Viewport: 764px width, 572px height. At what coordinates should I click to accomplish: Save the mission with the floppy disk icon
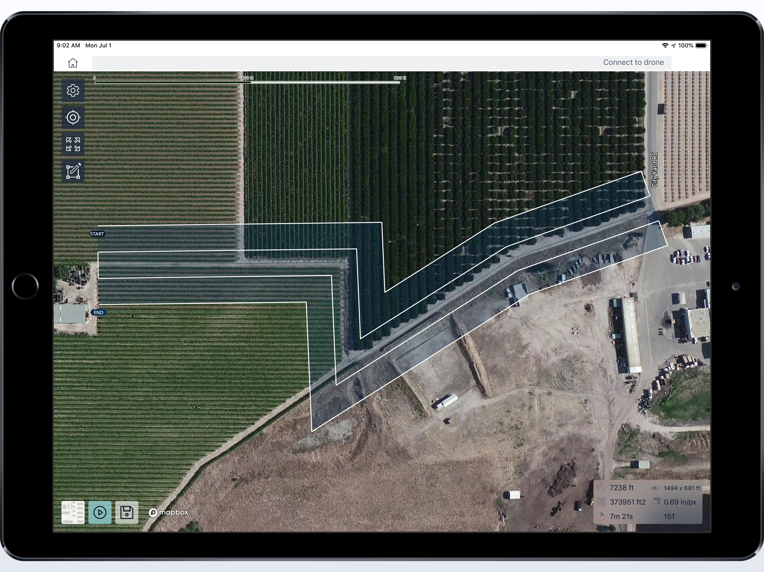click(127, 512)
